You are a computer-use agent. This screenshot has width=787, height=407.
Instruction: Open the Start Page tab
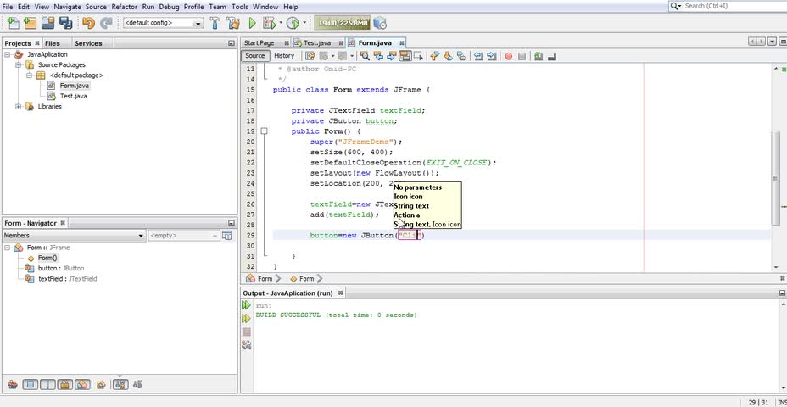[x=259, y=42]
